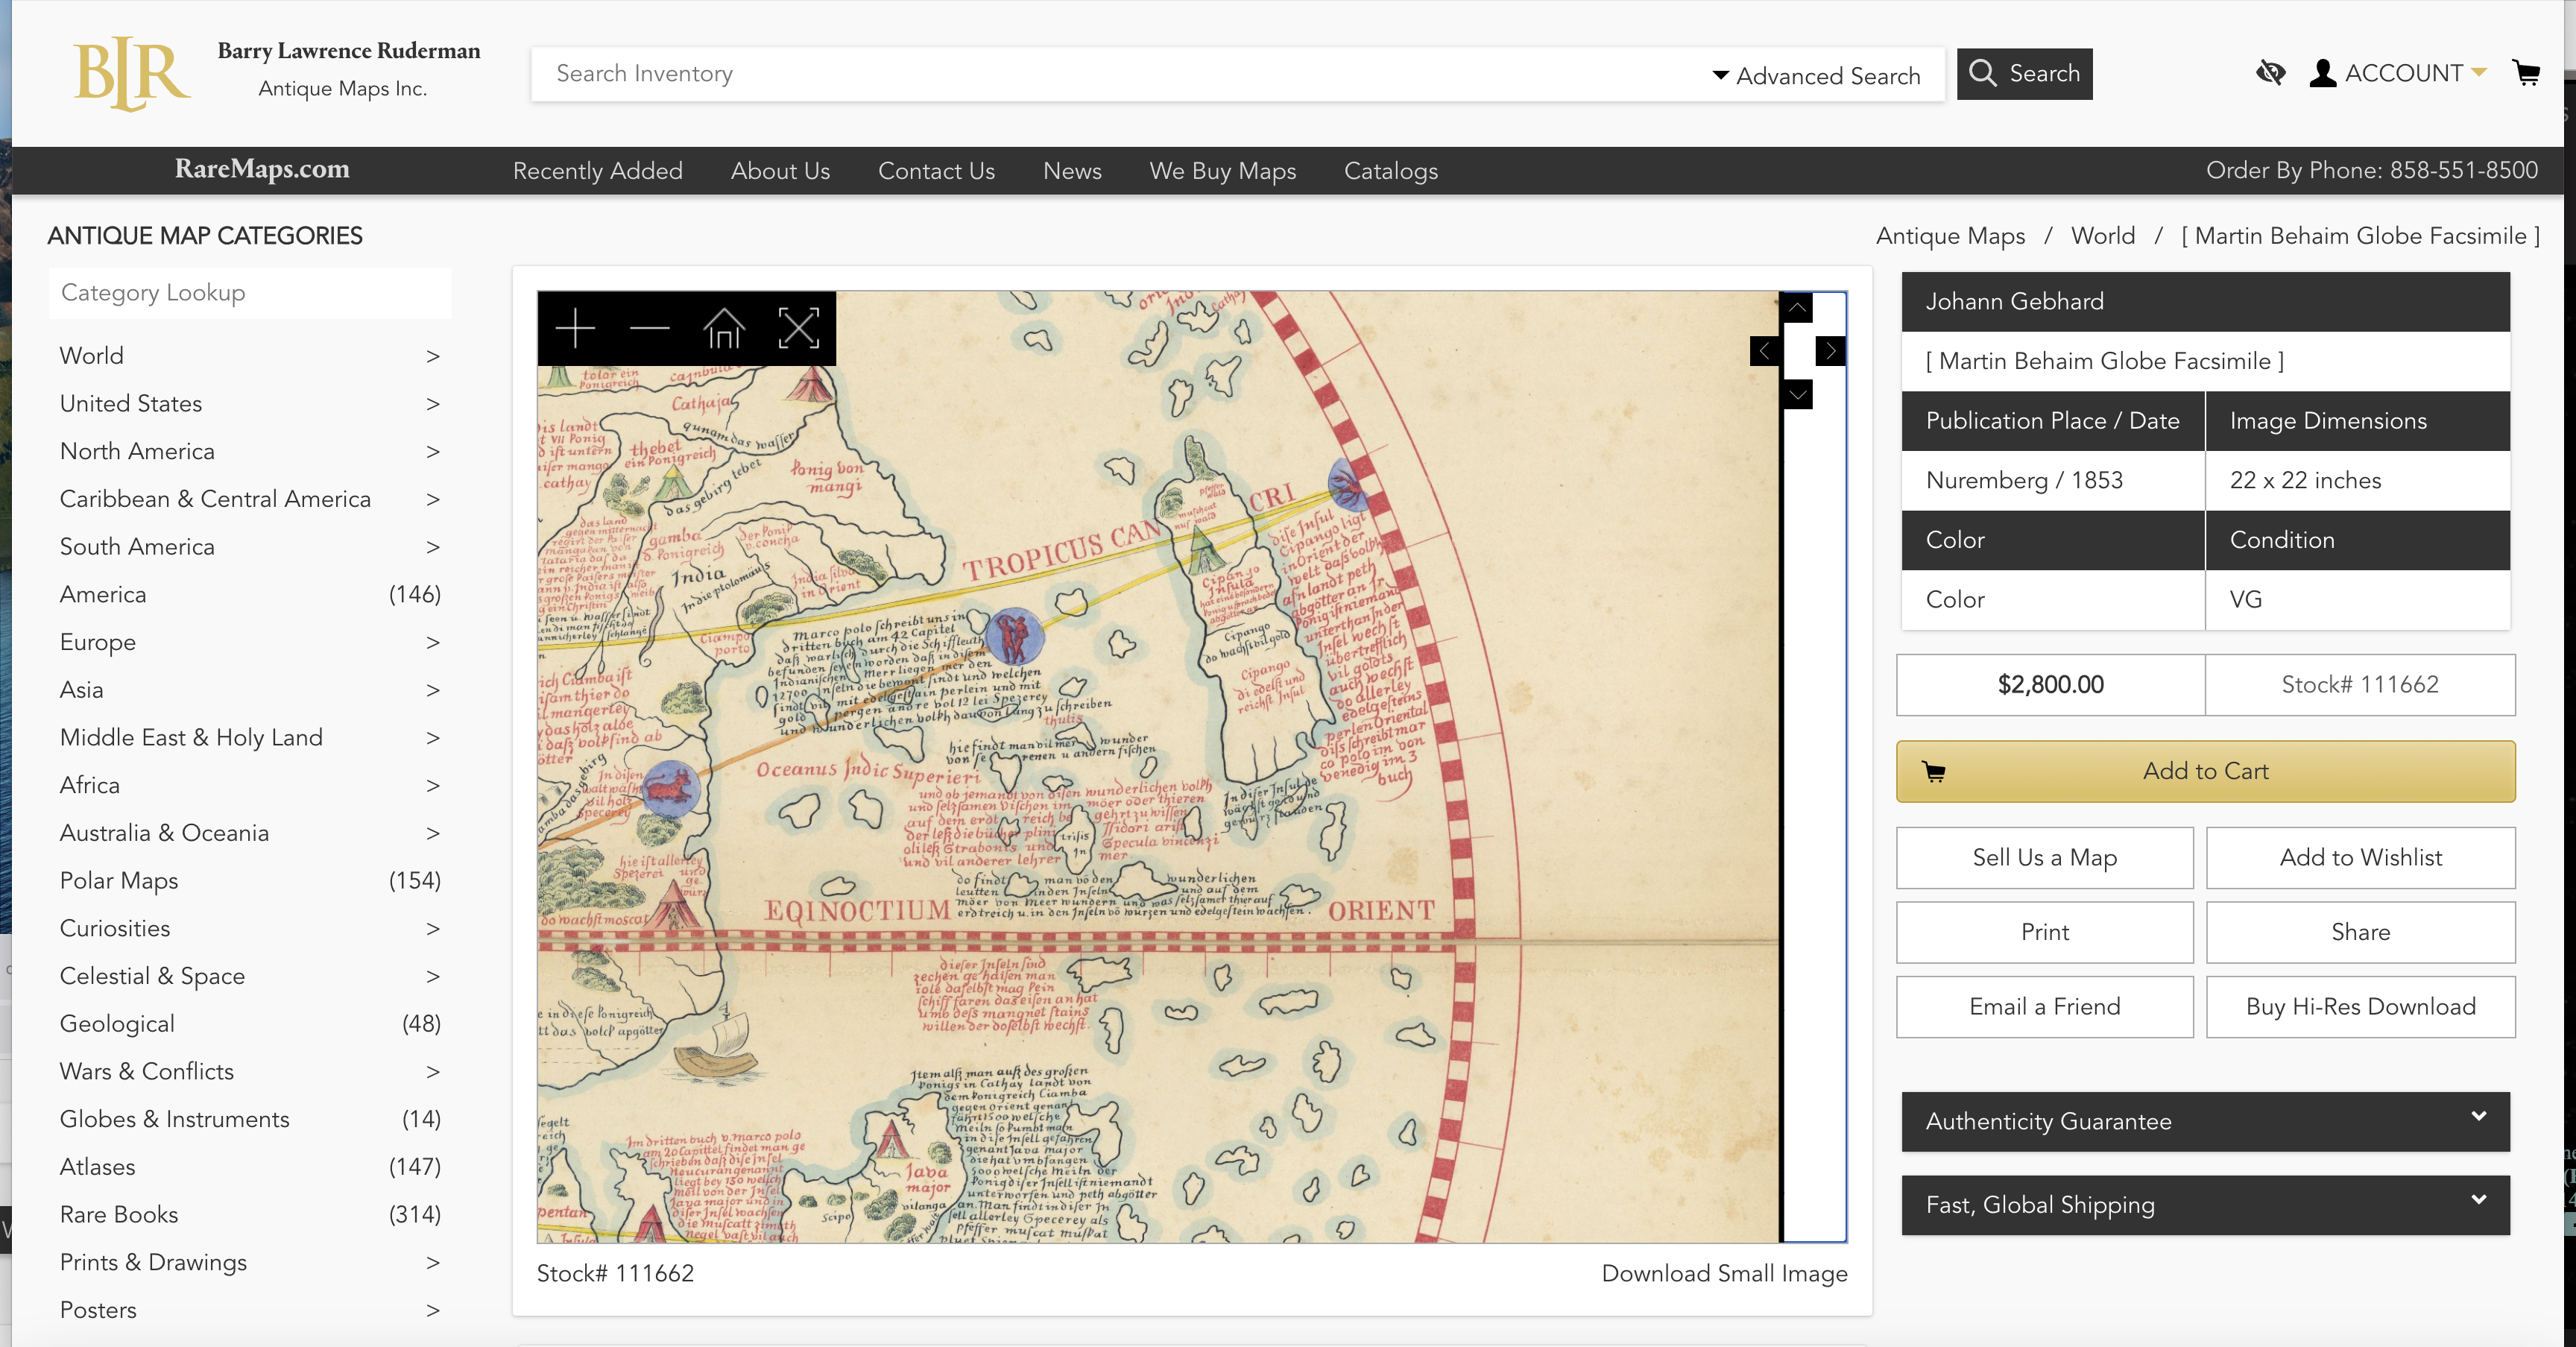This screenshot has height=1347, width=2576.
Task: Open the Advanced Search dropdown
Action: (x=1816, y=76)
